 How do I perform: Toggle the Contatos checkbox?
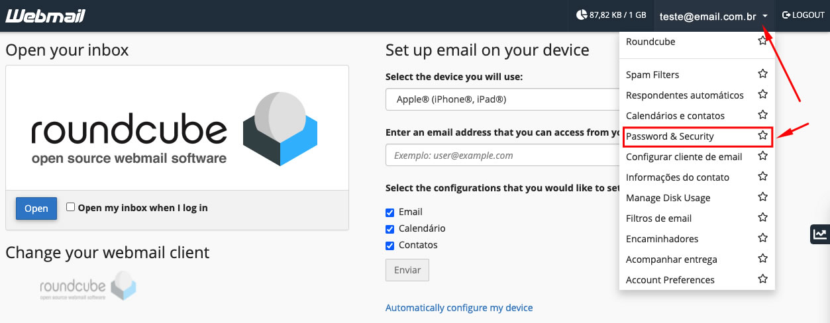click(x=390, y=246)
